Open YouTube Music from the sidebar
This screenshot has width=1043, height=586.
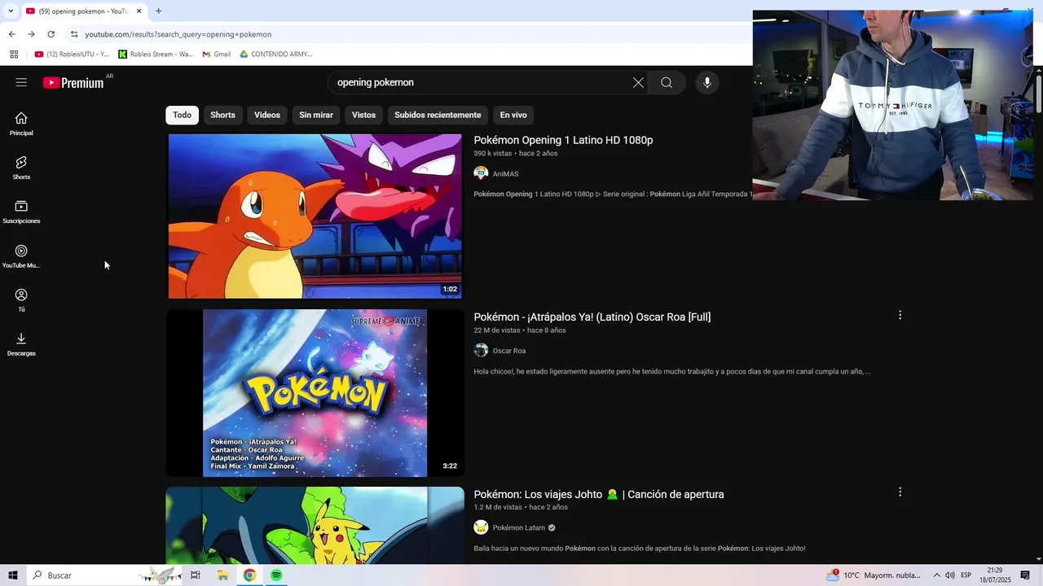click(x=21, y=256)
